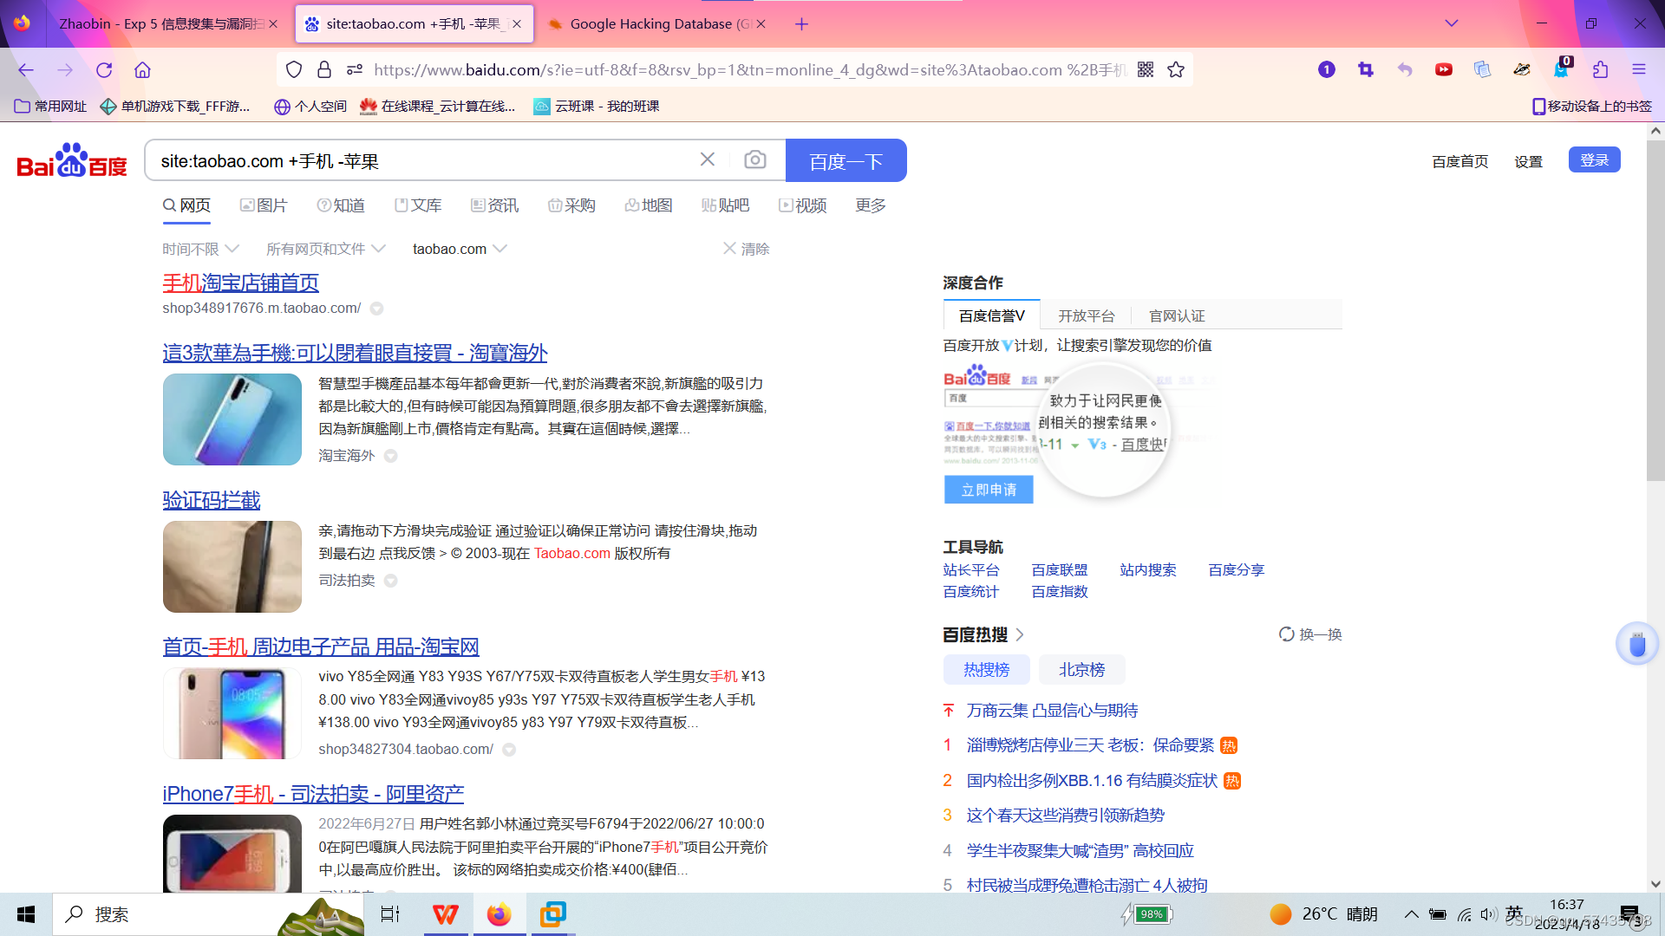Open the red YouTube extension icon
Image resolution: width=1665 pixels, height=936 pixels.
(x=1444, y=70)
